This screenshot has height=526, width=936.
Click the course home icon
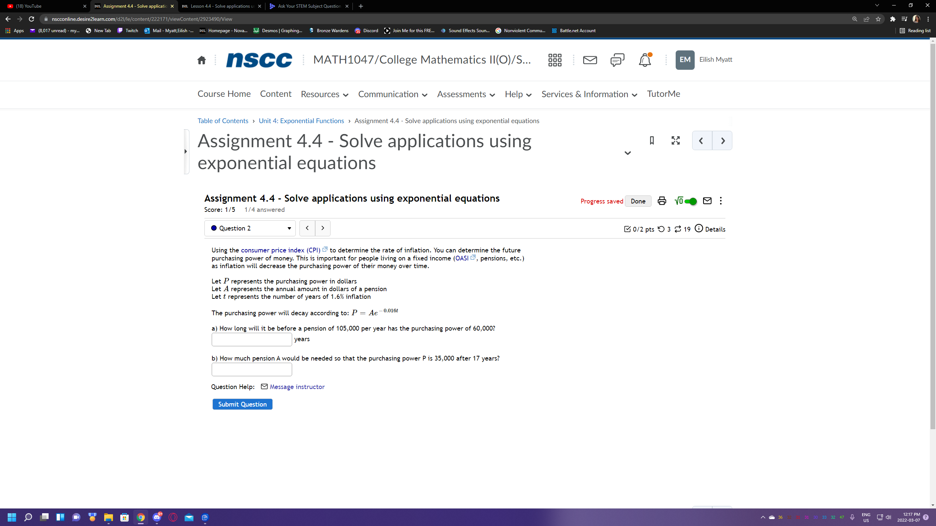click(201, 60)
